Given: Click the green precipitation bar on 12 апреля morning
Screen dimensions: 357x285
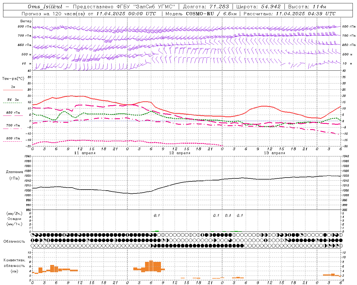Looking at the screenshot, I should 157,231.
